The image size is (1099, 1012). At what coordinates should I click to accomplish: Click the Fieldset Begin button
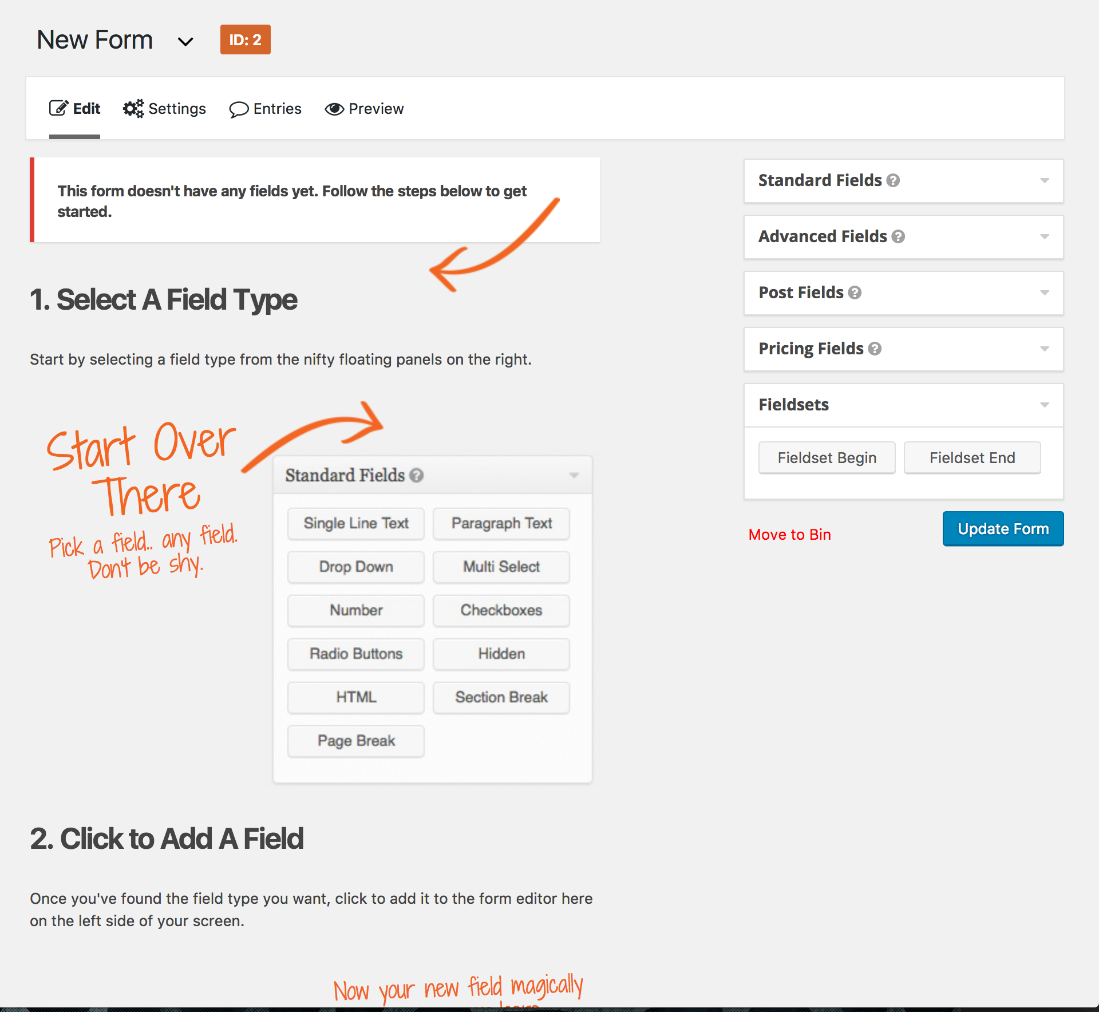pyautogui.click(x=826, y=458)
